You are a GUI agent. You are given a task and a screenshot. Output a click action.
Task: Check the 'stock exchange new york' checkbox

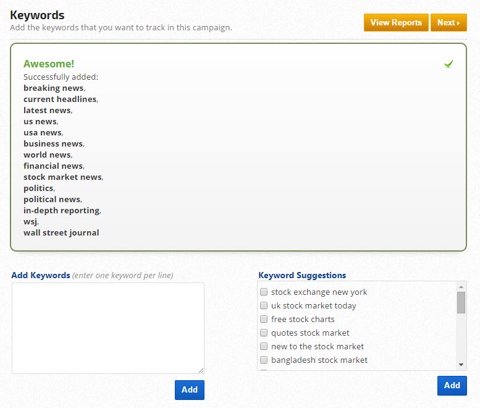click(x=264, y=292)
